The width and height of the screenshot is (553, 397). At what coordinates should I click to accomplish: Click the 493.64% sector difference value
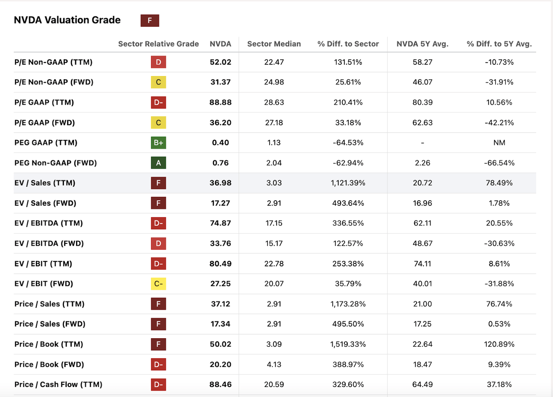point(348,203)
